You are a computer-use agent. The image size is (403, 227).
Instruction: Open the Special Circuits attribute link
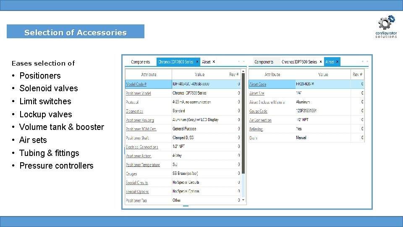coord(137,183)
